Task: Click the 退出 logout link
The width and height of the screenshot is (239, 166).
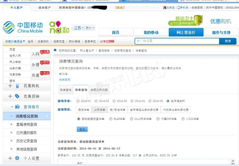Action: 120,7
